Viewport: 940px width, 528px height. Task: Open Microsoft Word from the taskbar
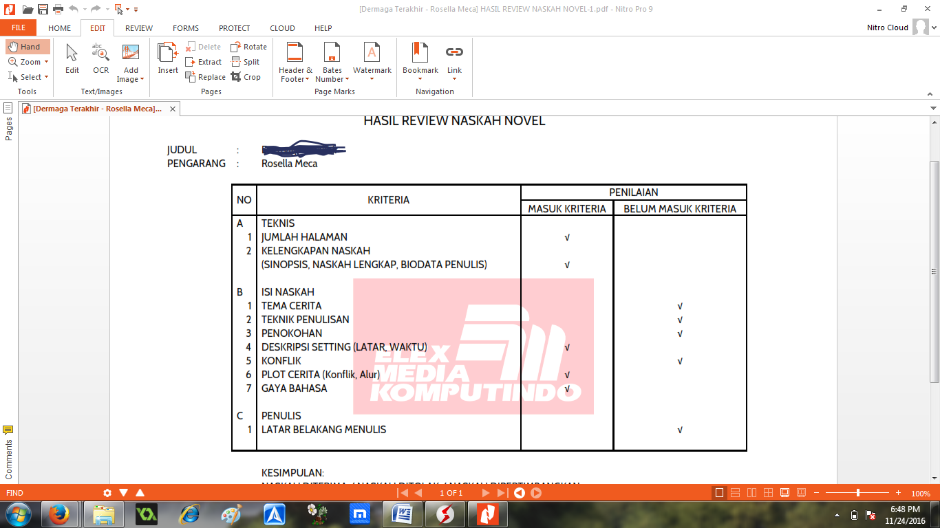(x=403, y=514)
